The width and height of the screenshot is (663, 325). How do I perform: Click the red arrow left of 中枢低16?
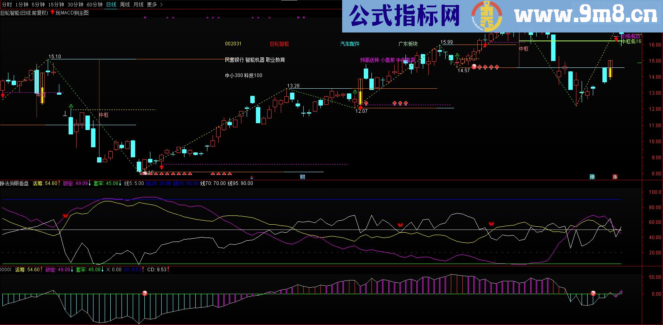[616, 39]
